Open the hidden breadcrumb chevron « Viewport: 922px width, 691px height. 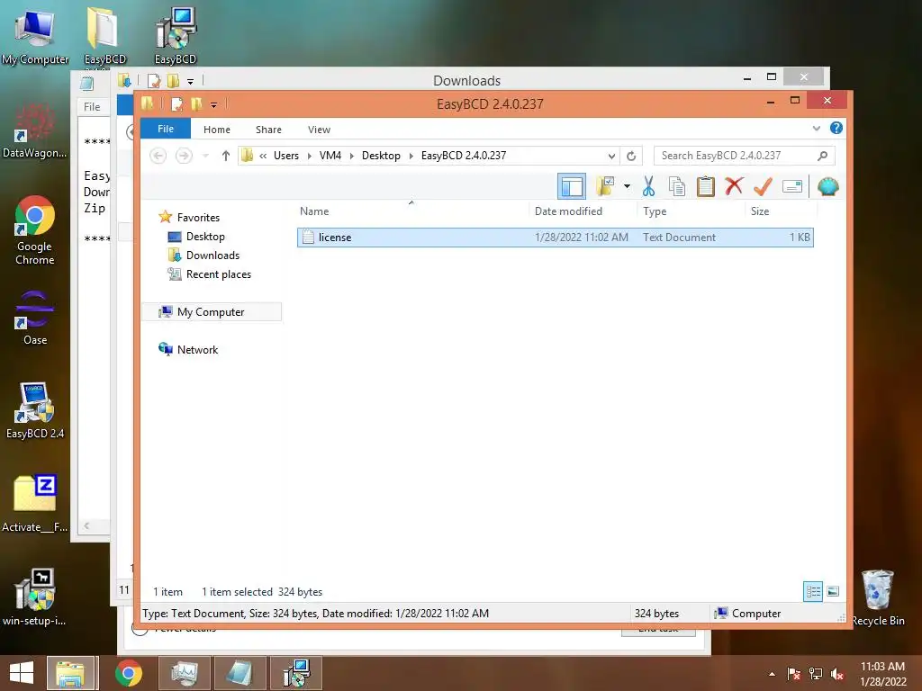(264, 156)
